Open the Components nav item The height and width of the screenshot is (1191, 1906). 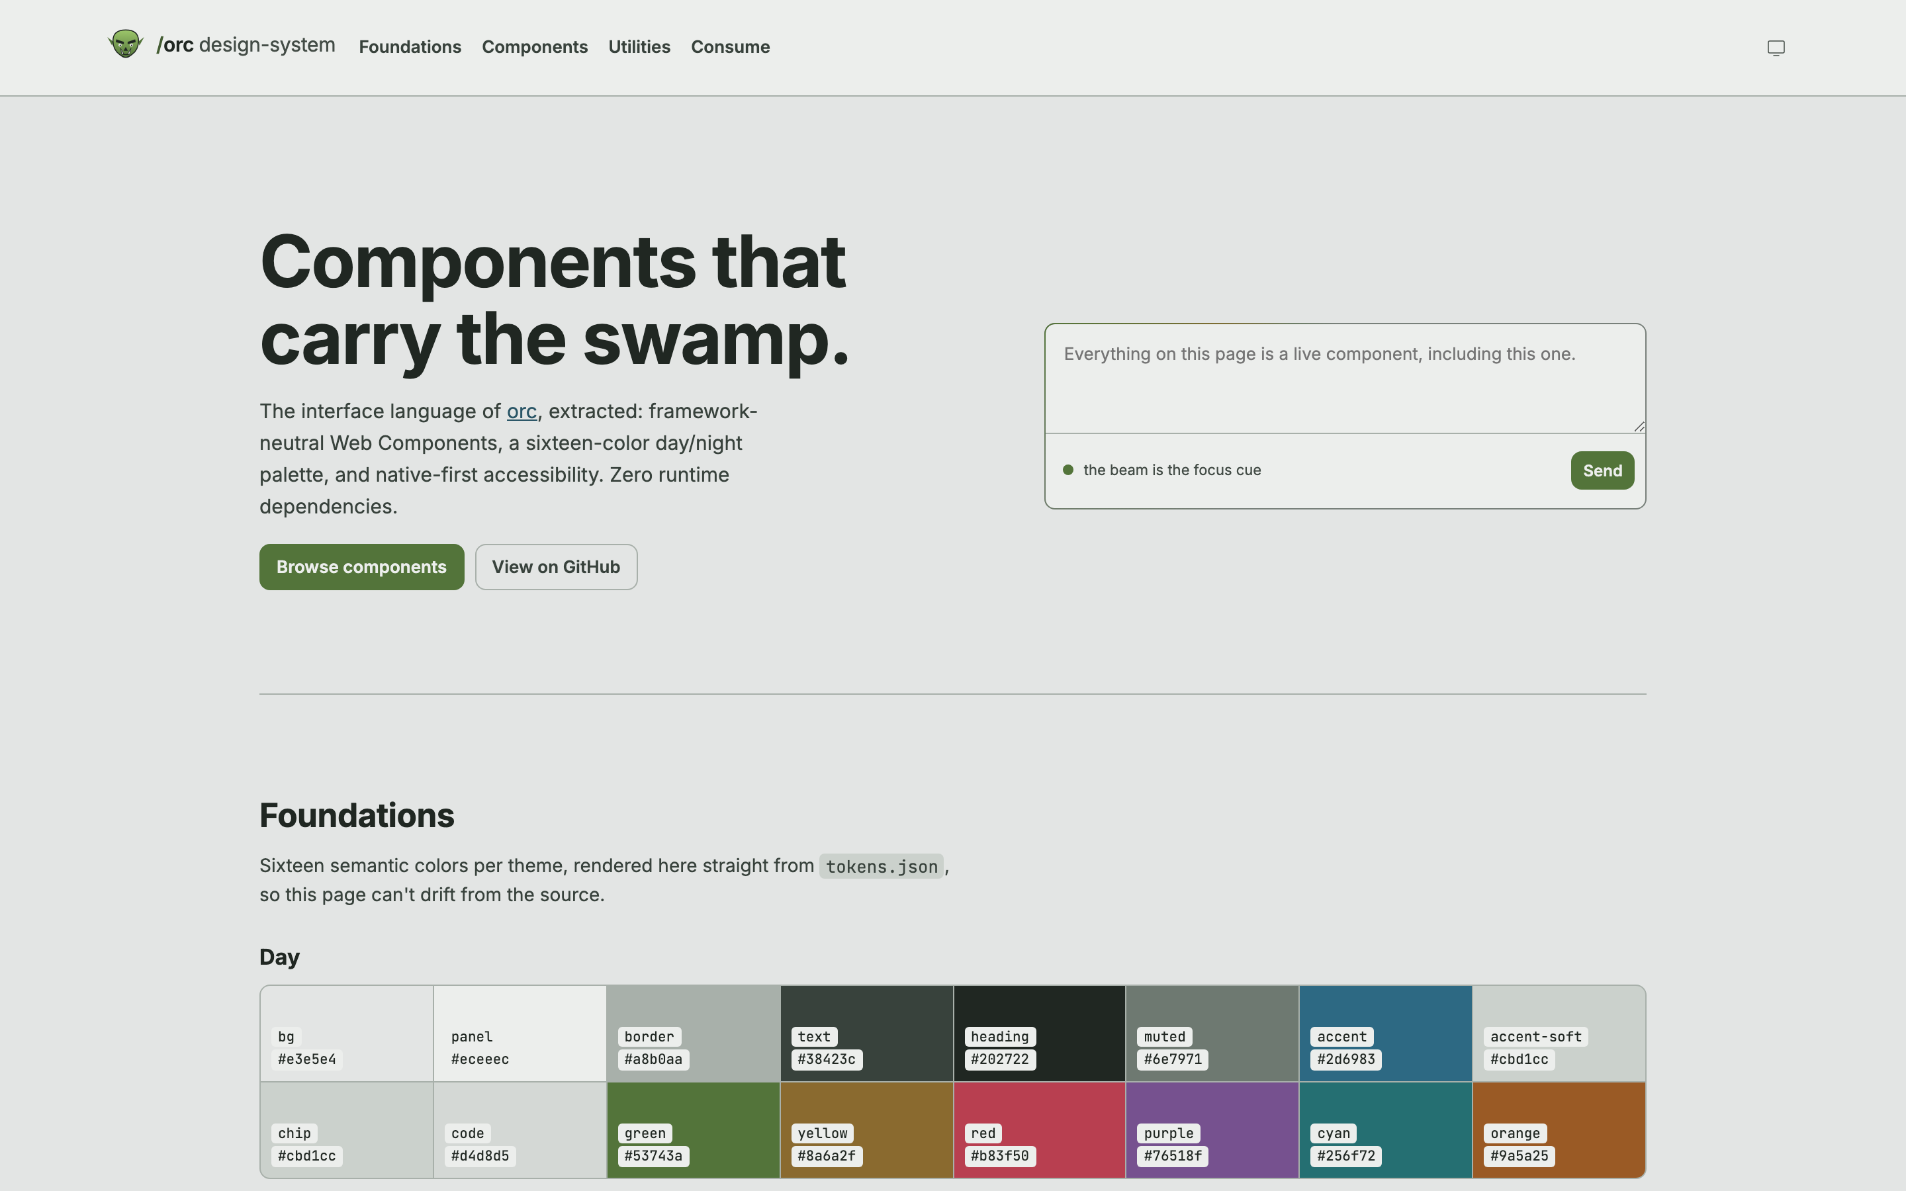[x=535, y=47]
